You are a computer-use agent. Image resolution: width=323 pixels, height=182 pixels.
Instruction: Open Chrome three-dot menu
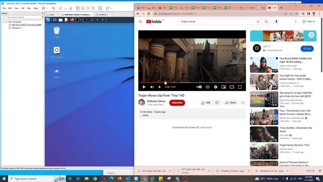[319, 14]
